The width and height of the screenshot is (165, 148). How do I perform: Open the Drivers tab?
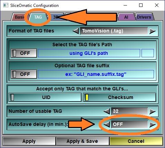[144, 17]
